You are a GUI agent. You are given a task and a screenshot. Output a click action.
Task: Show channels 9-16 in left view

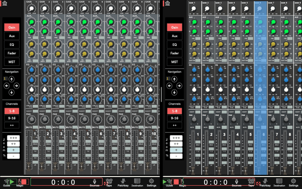[x=12, y=118]
